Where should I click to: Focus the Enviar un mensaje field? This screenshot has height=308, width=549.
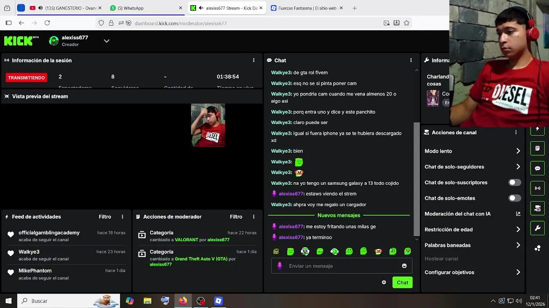342,266
